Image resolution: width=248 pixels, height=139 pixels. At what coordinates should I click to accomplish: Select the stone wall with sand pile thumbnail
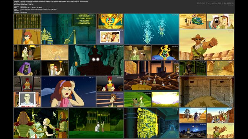click(207, 92)
